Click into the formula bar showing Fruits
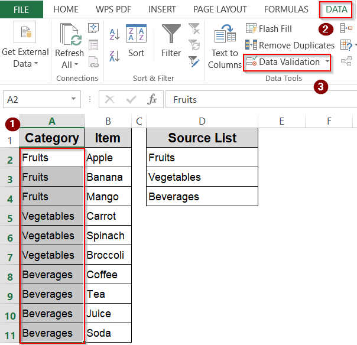Image resolution: width=357 pixels, height=345 pixels. (x=260, y=99)
